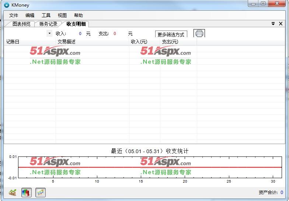Click the chart title 最近（05.01 - 05.31）收支统计
The width and height of the screenshot is (289, 201).
(x=150, y=151)
